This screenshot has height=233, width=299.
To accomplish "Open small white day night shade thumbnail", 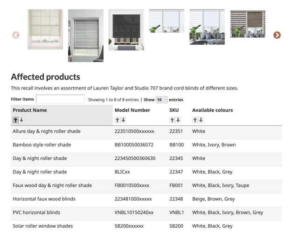I will pos(167,21).
